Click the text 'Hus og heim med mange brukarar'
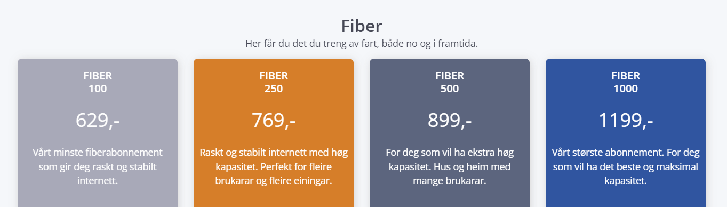The image size is (727, 207). 461,174
